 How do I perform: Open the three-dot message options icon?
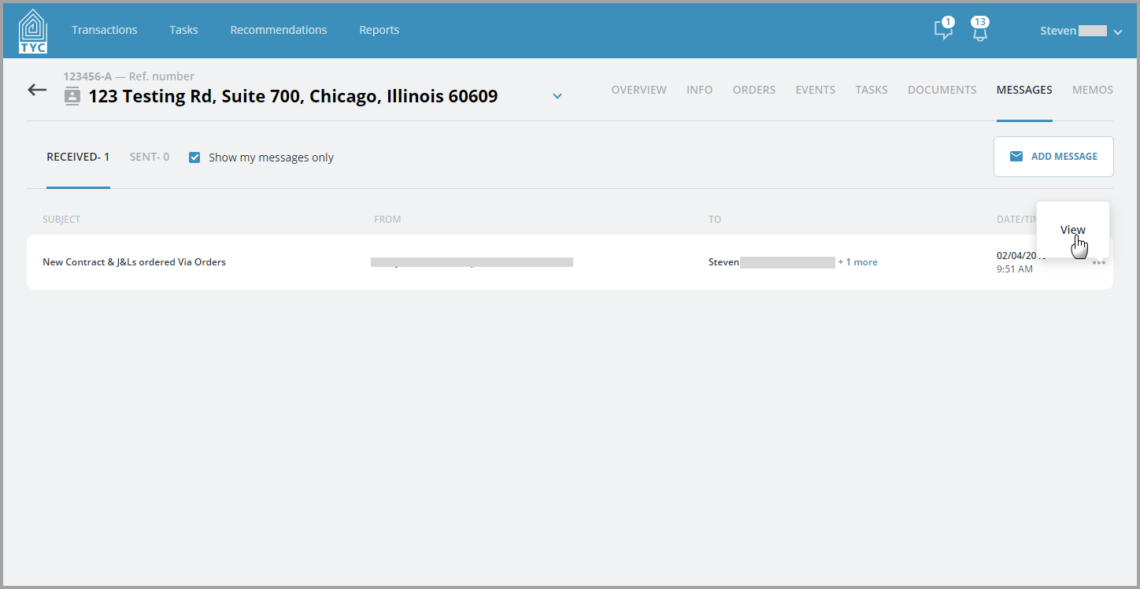[x=1098, y=262]
